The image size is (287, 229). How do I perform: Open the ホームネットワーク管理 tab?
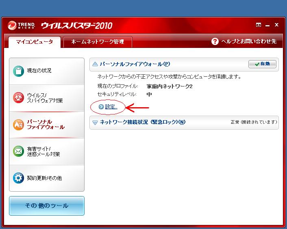point(98,42)
